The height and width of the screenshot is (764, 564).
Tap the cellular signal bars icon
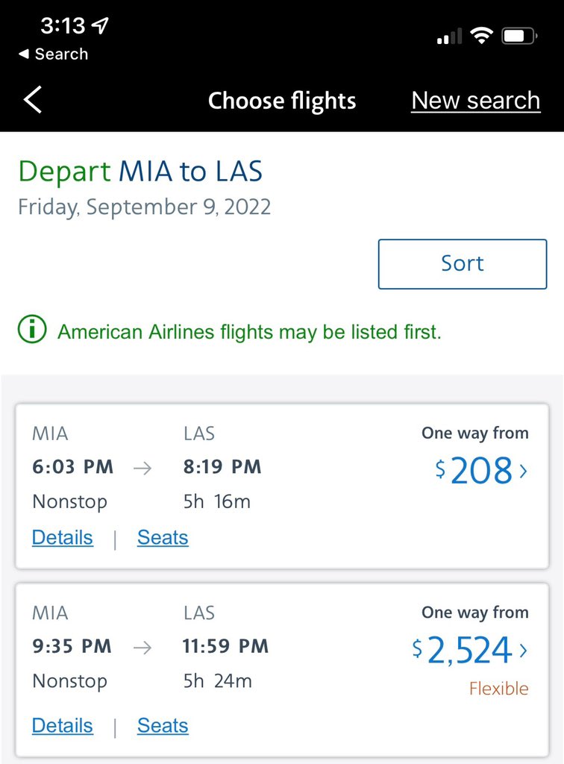[x=449, y=37]
